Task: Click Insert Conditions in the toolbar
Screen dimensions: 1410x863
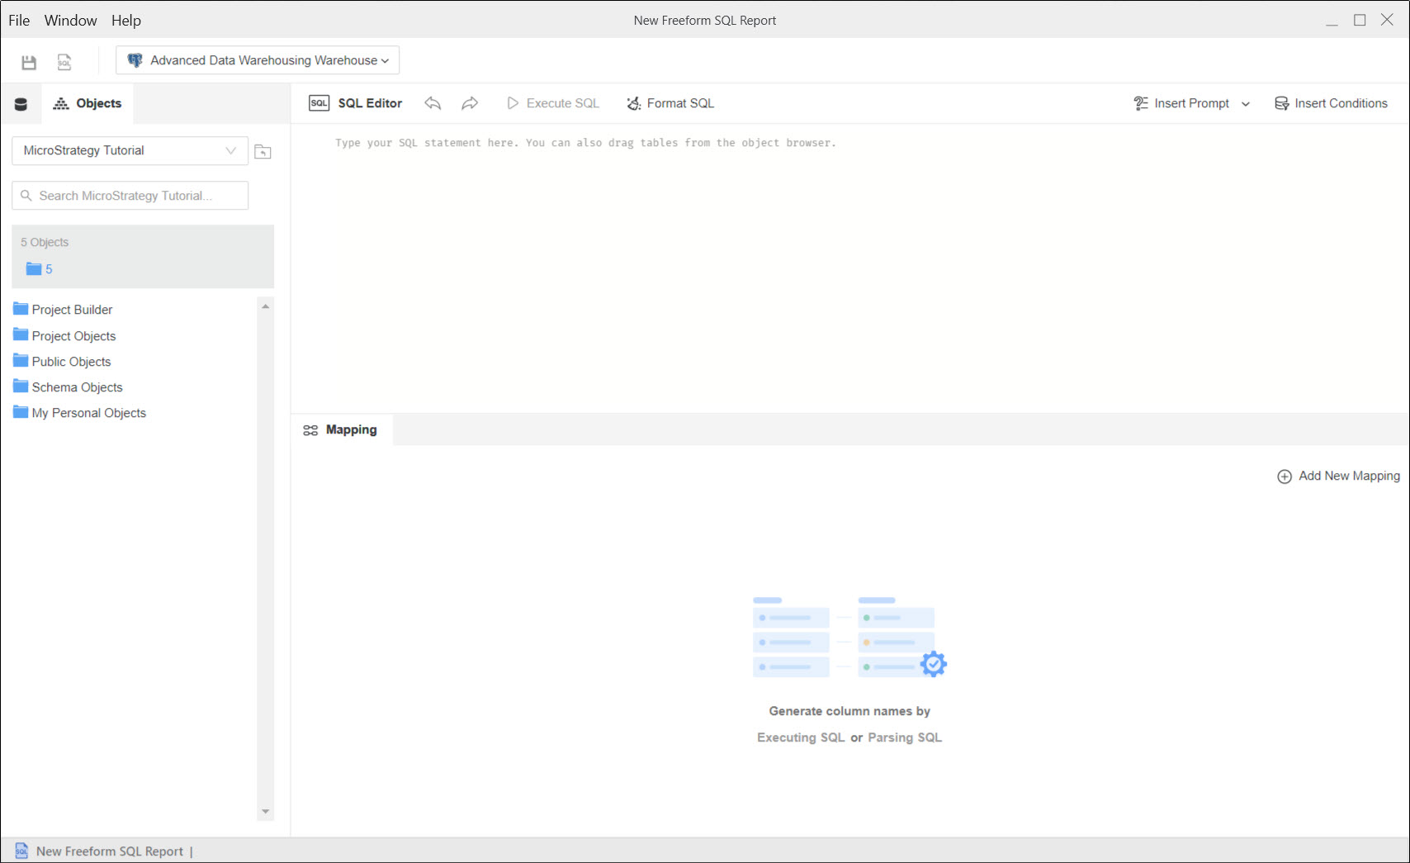Action: point(1331,103)
